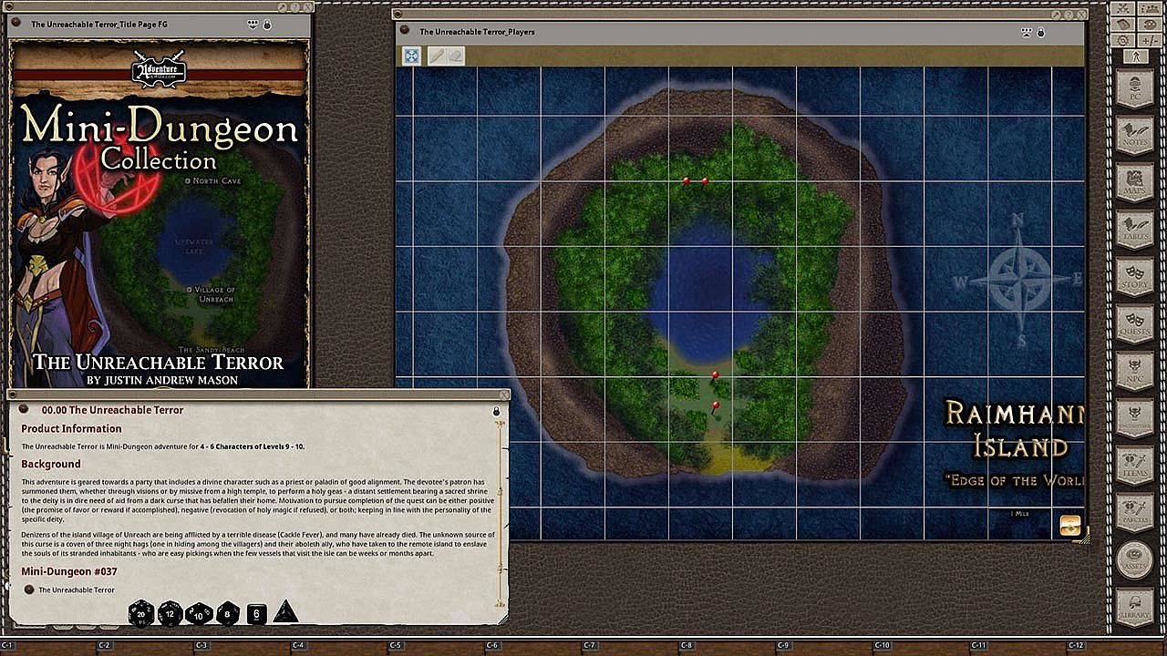Screen dimensions: 1167x656
Task: Open the Story sidebar button
Action: [1135, 277]
